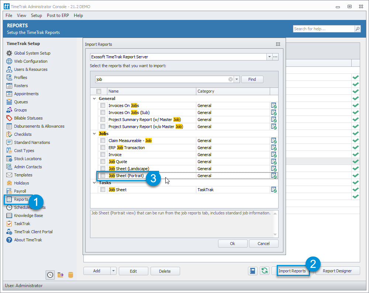Open Billable Statuses tag icon
Image resolution: width=369 pixels, height=293 pixels.
click(9, 118)
